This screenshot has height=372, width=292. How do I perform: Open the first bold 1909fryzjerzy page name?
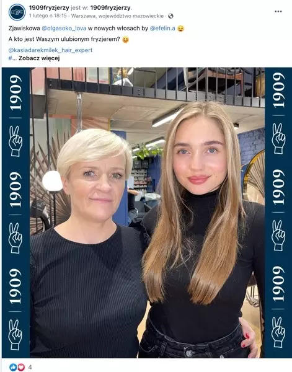(x=49, y=8)
